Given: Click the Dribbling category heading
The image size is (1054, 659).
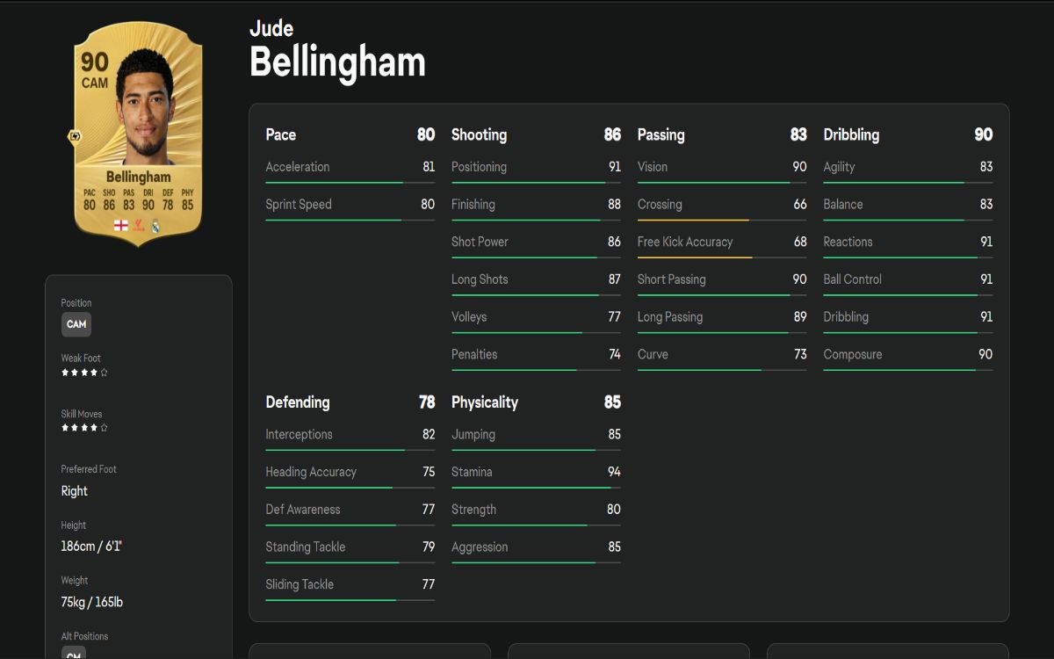Looking at the screenshot, I should pyautogui.click(x=851, y=134).
